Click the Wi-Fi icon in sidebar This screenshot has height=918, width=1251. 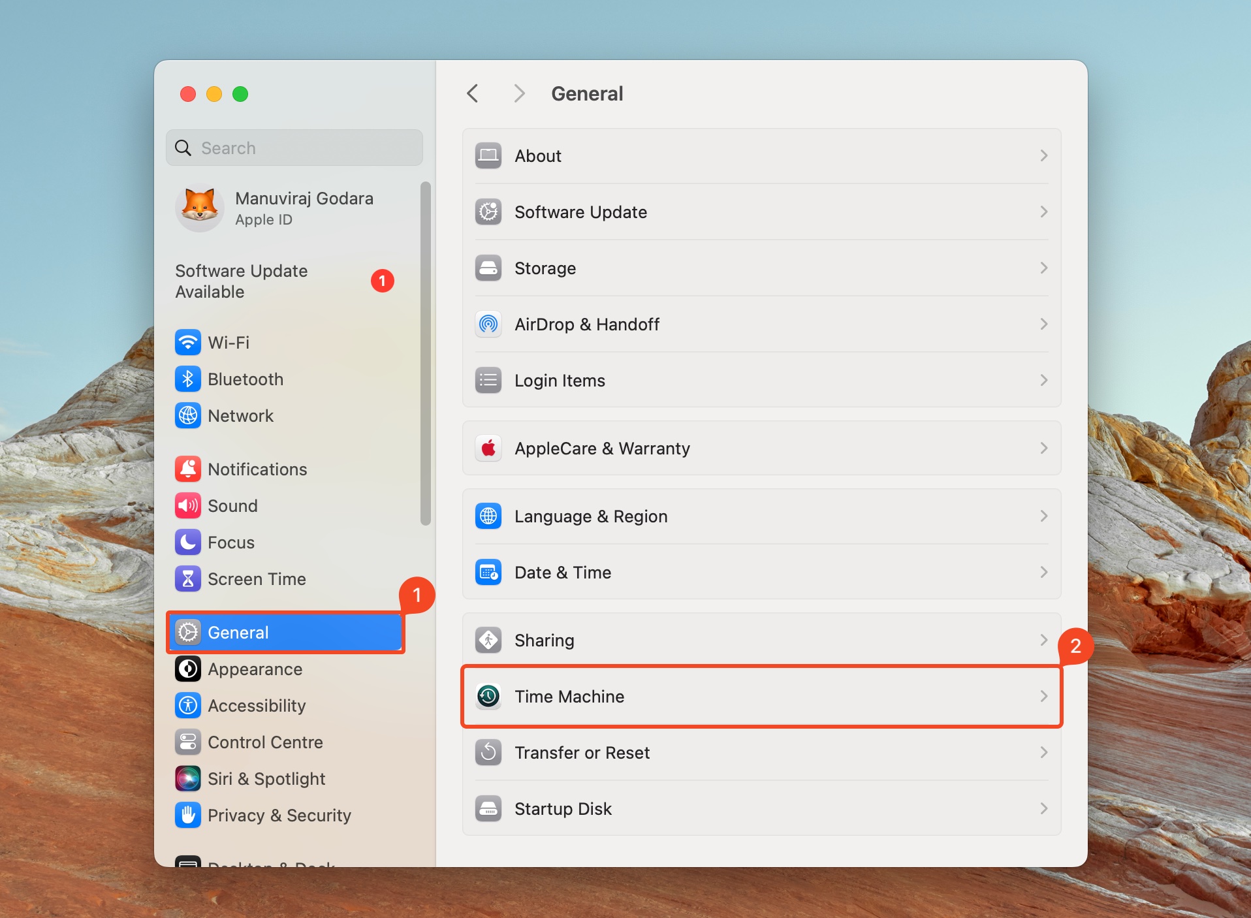tap(188, 342)
